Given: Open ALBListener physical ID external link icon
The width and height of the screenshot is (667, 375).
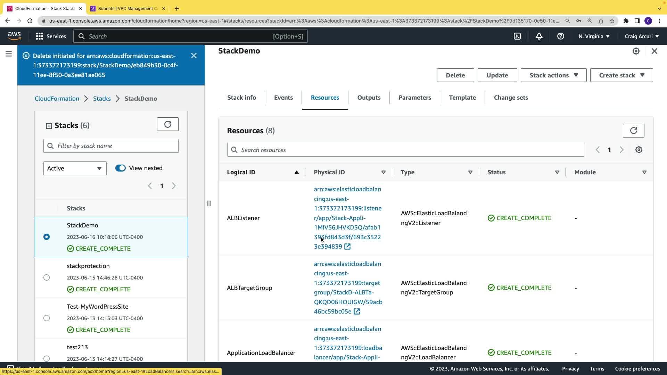Looking at the screenshot, I should 347,247.
